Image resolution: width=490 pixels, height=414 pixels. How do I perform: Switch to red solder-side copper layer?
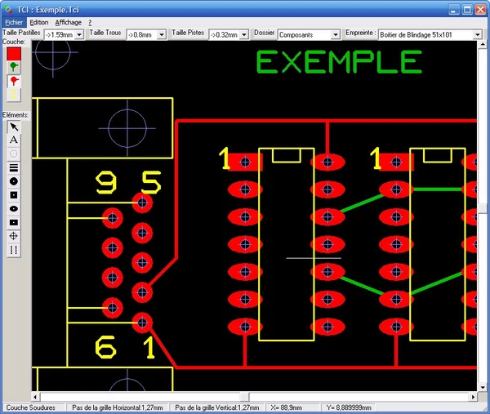[x=14, y=81]
